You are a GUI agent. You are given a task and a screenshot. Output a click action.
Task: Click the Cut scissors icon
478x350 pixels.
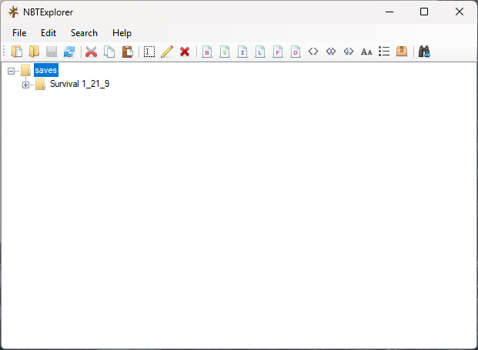click(91, 52)
